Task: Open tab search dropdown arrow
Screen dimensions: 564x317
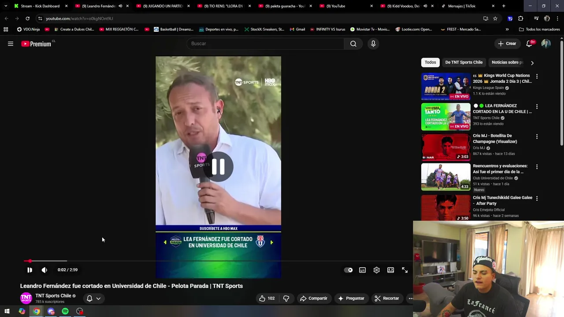Action: 5,6
